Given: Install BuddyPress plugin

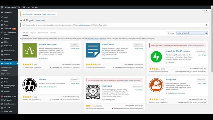Looking at the screenshot, I should (201, 80).
